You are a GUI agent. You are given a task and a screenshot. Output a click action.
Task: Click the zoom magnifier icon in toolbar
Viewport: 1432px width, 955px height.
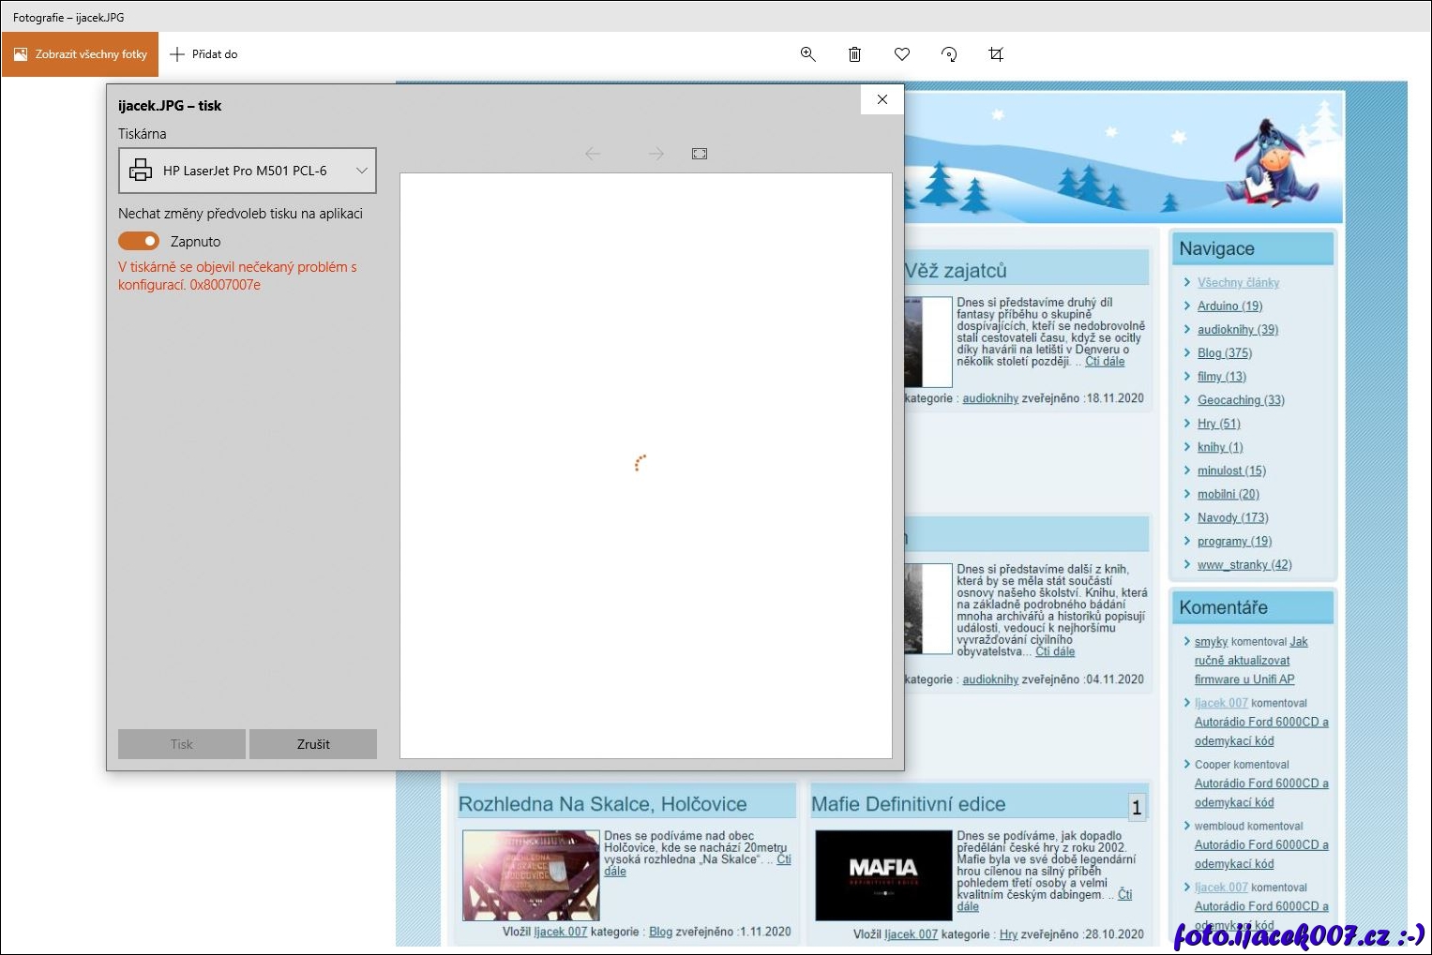807,54
